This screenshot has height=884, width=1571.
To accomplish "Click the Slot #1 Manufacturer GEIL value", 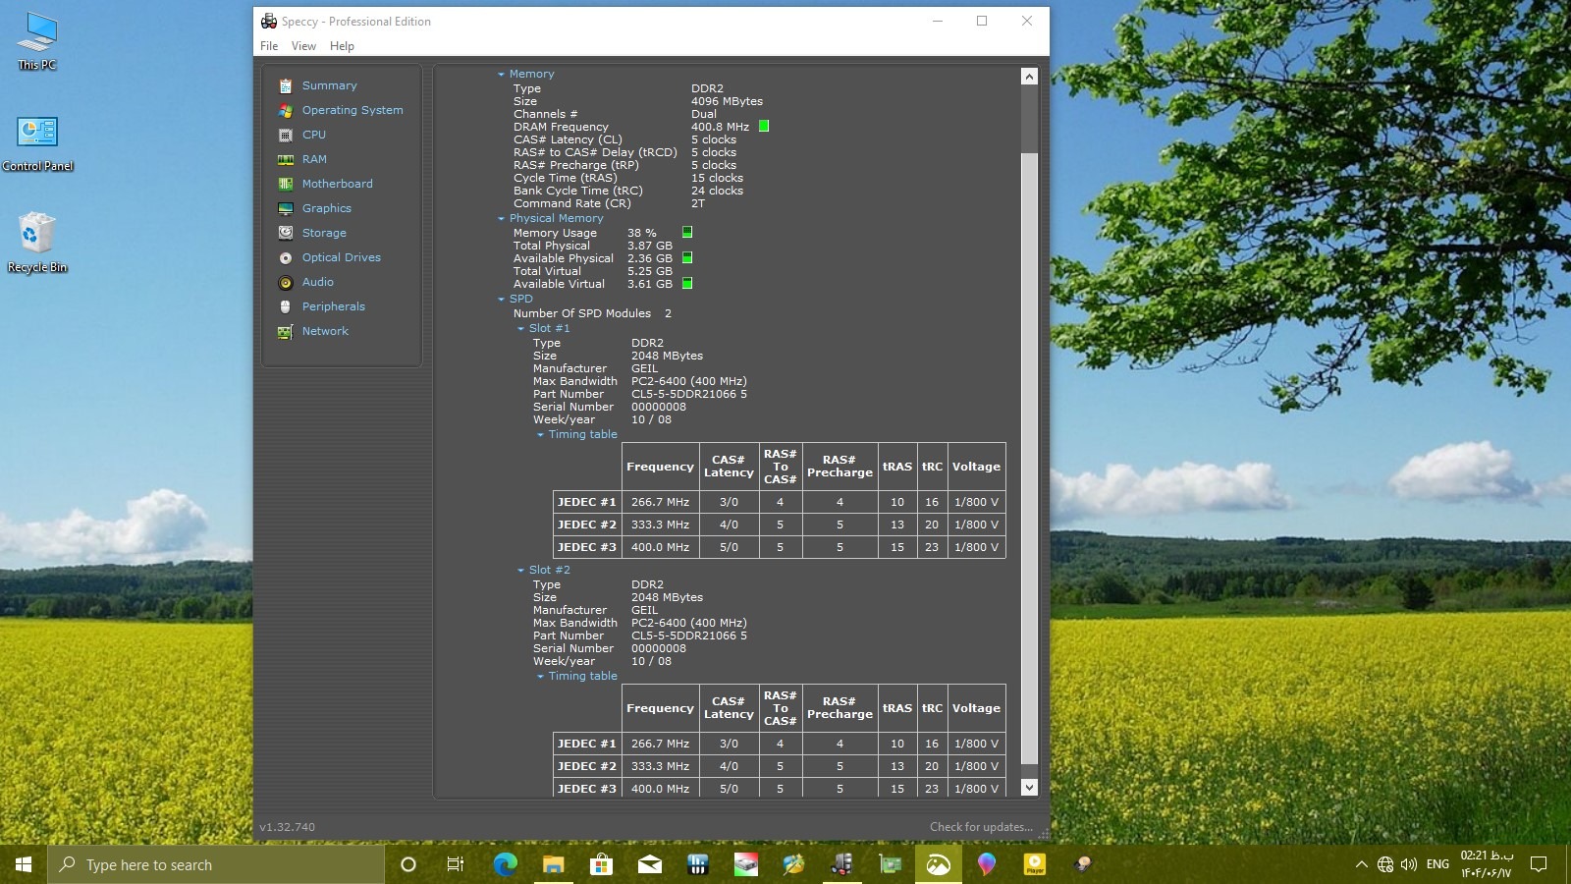I will (644, 368).
